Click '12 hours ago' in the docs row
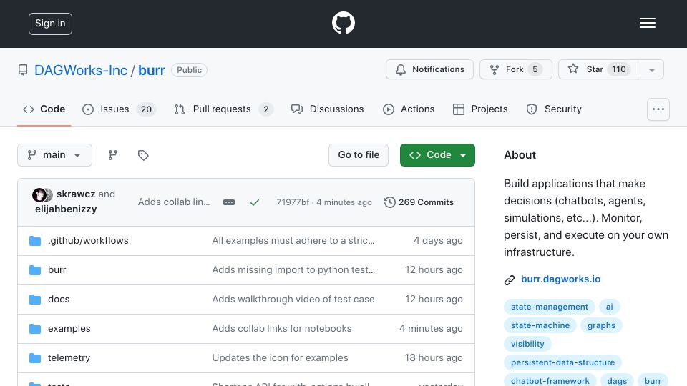 coord(434,300)
